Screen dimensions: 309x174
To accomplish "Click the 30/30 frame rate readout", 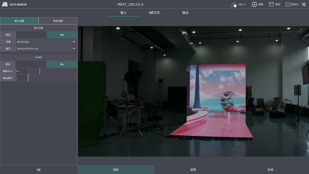I will tap(242, 4).
